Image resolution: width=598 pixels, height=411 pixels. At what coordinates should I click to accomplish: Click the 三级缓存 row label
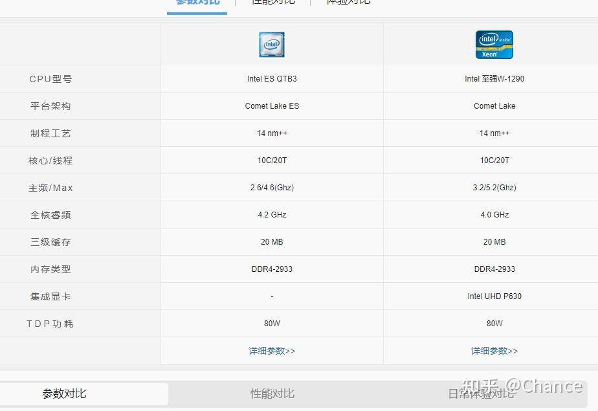click(x=50, y=242)
